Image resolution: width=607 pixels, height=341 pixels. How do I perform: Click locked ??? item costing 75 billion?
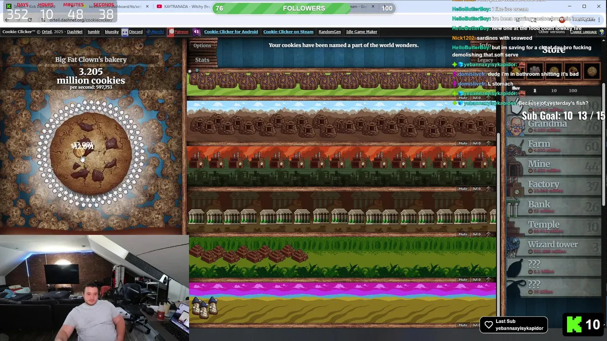[x=554, y=287]
